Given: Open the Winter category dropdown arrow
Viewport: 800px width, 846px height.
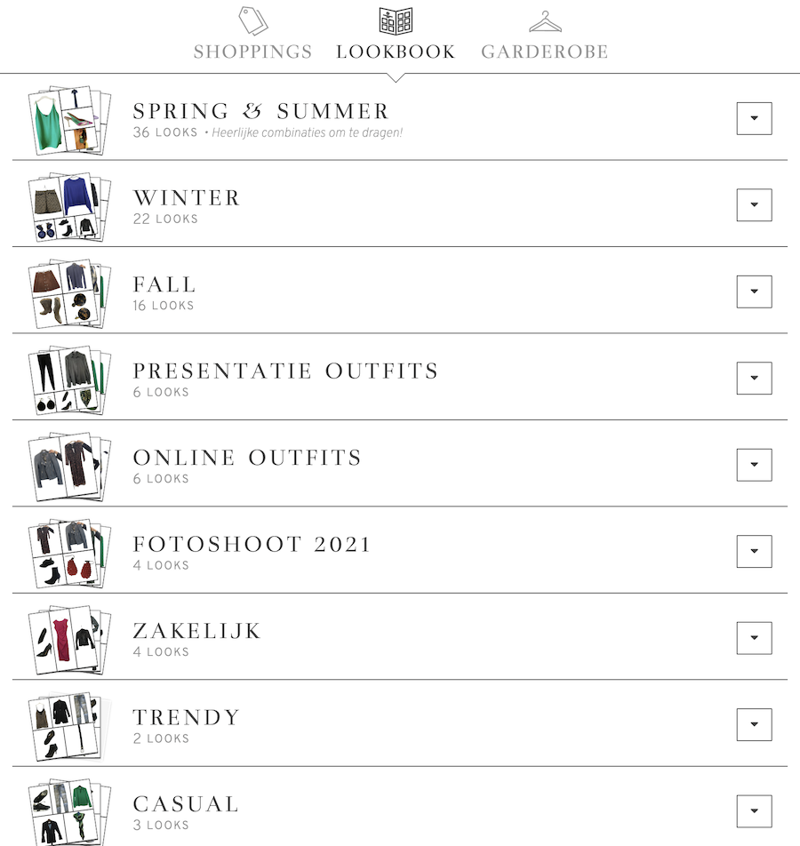Looking at the screenshot, I should click(x=754, y=204).
